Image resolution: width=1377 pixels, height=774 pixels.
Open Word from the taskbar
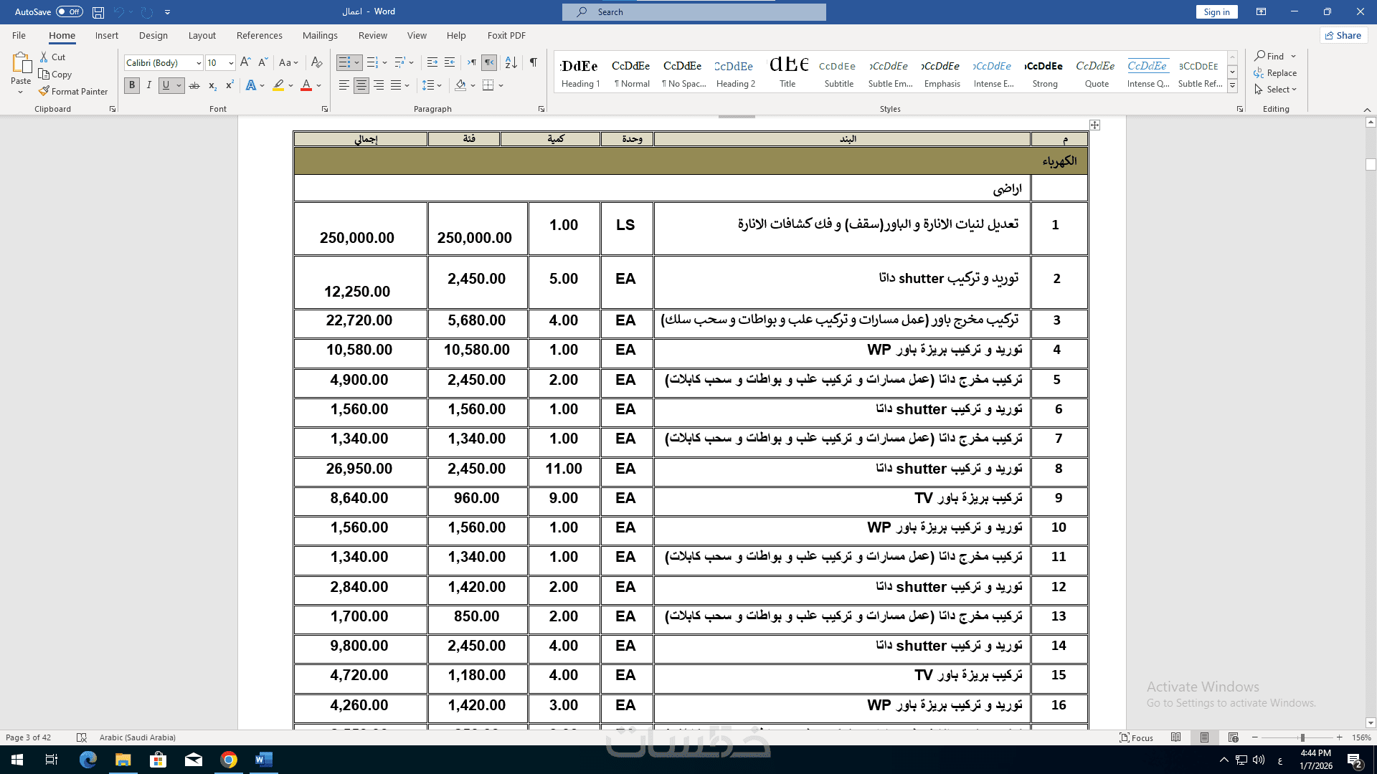pyautogui.click(x=263, y=760)
